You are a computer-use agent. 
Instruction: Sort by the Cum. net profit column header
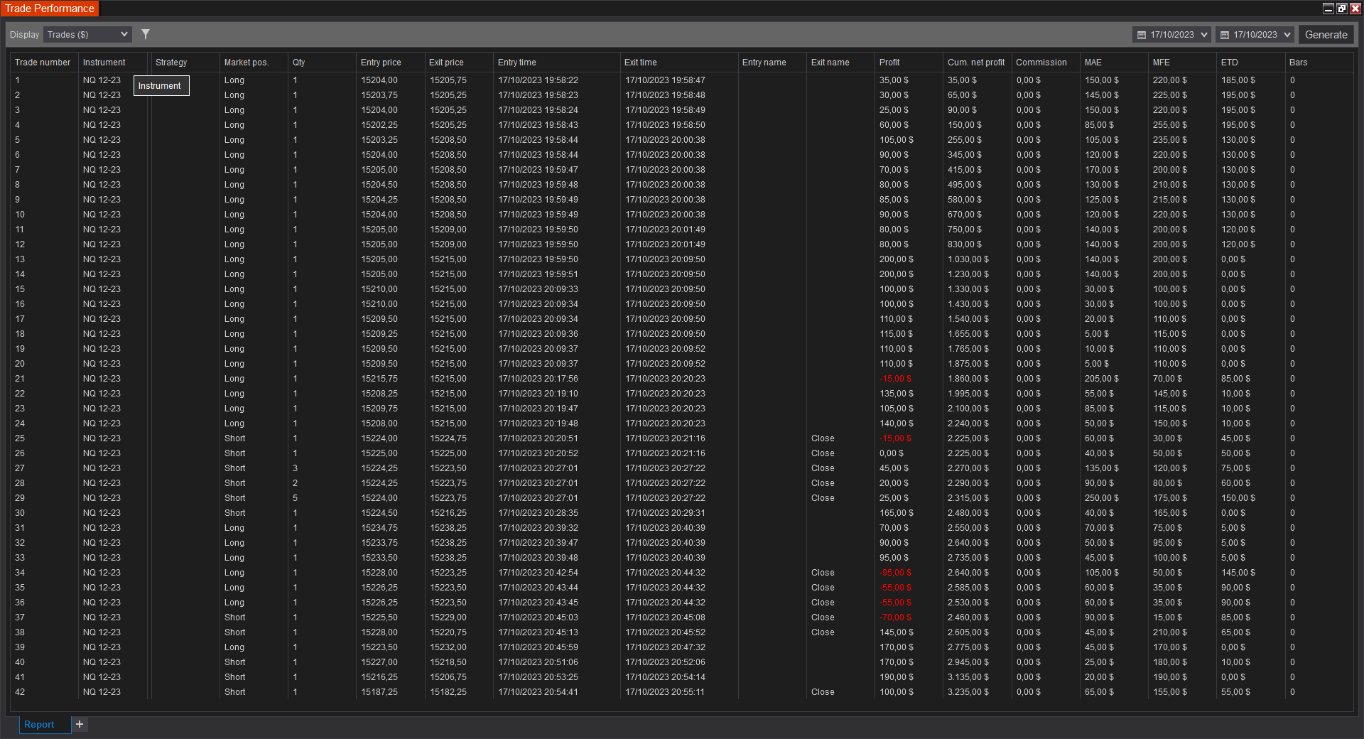[x=976, y=63]
